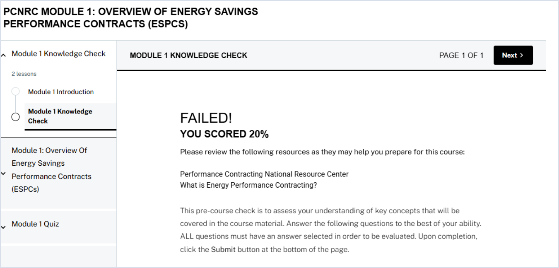Open the Module 1 Quiz section

[x=35, y=224]
